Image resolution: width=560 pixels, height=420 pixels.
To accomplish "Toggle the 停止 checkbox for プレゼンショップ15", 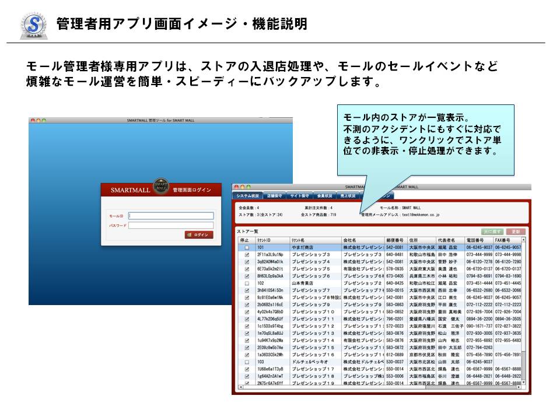I will [247, 348].
